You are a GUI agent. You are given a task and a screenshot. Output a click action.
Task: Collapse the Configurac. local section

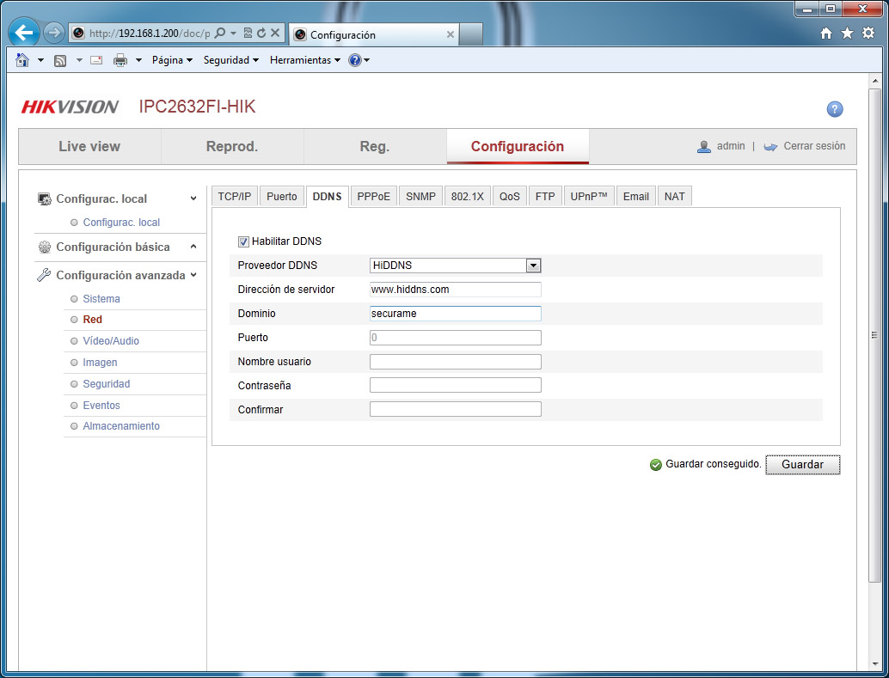point(193,199)
